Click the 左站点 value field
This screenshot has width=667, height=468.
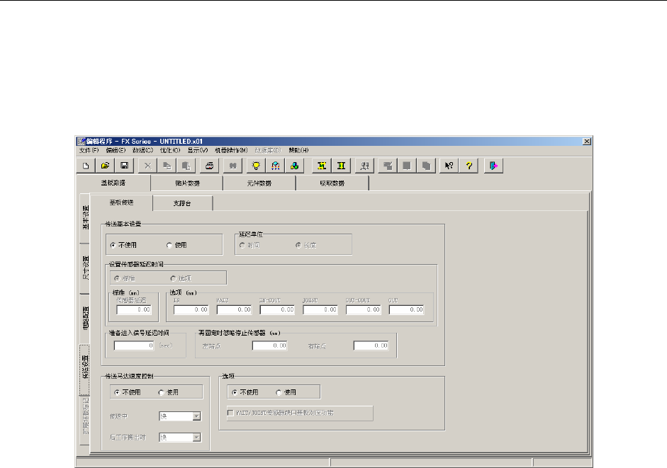pyautogui.click(x=269, y=346)
